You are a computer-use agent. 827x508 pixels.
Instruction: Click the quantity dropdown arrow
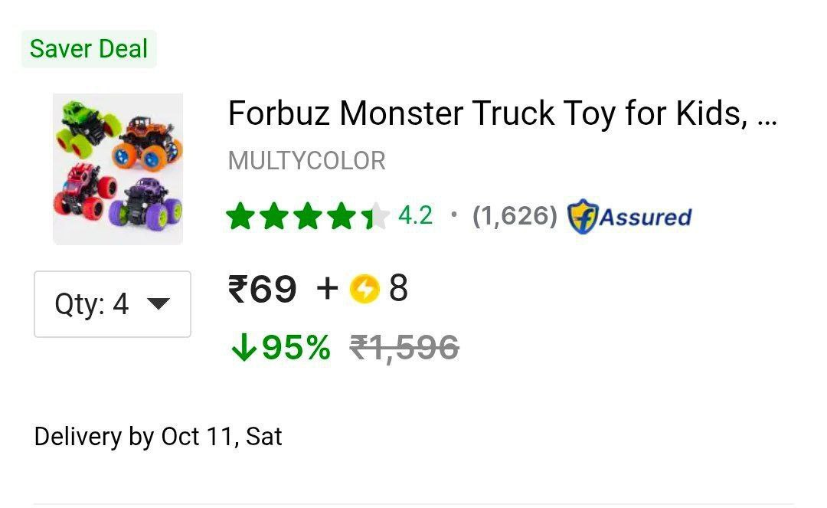(158, 304)
